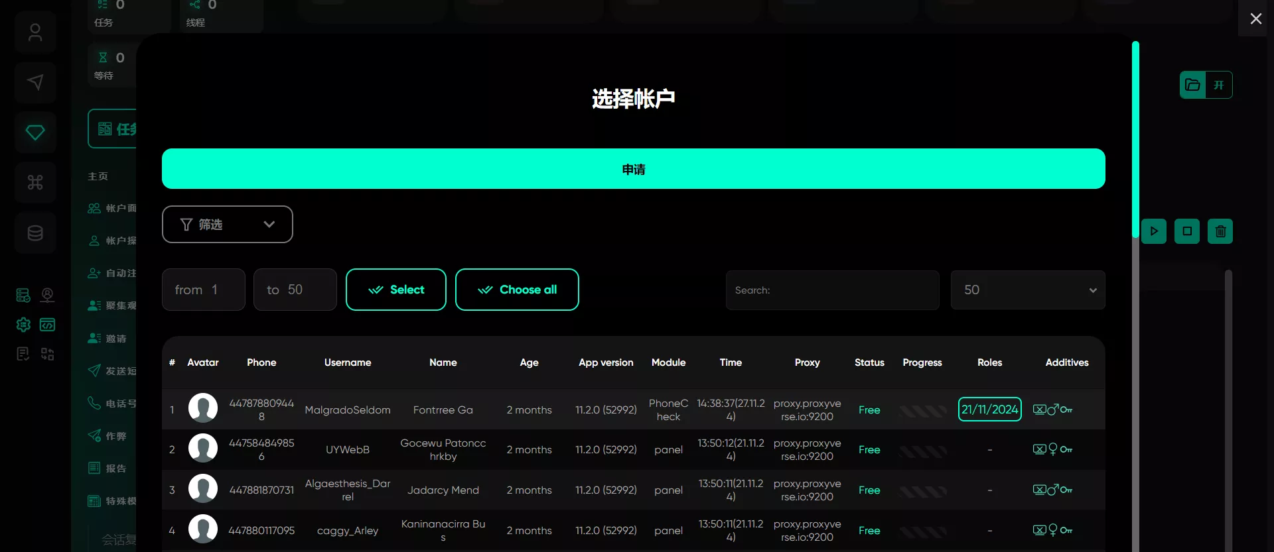
Task: Open the database icon in left rail
Action: coord(35,233)
